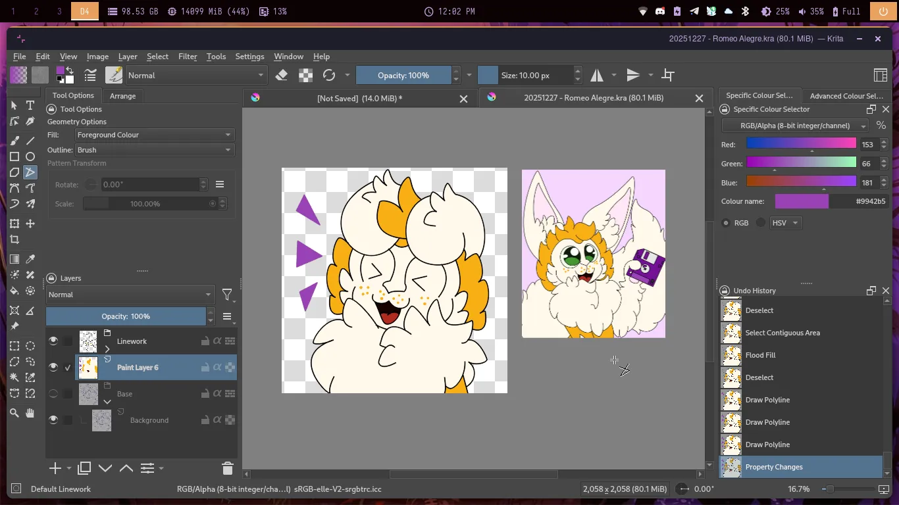Activate the Move tool
Viewport: 899px width, 505px height.
pos(30,224)
